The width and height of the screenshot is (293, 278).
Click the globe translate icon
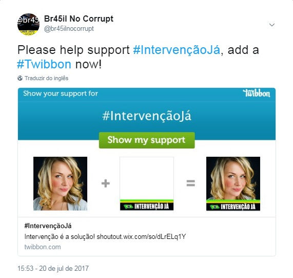coord(20,78)
